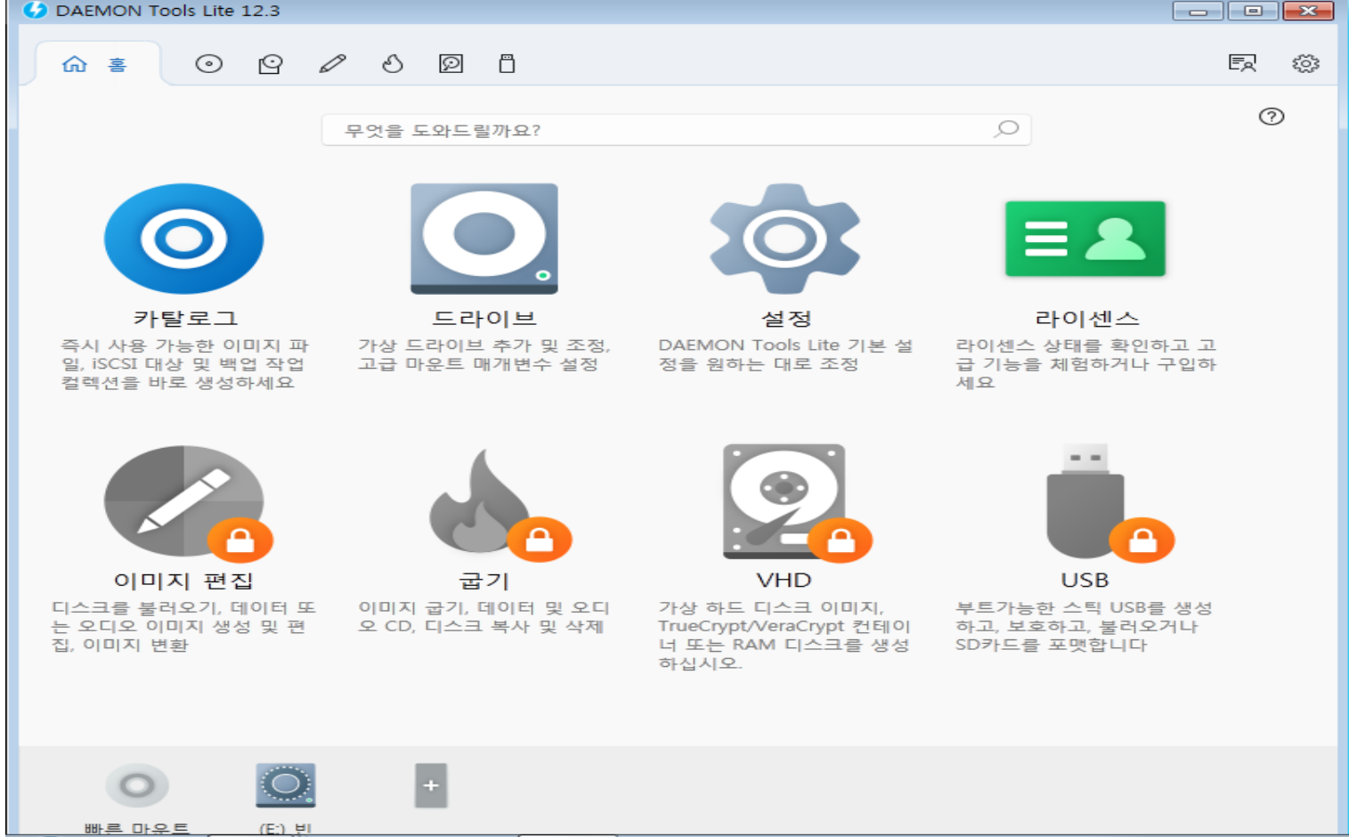The height and width of the screenshot is (837, 1349).
Task: Minimize the DAEMON Tools Lite window
Action: 1199,11
